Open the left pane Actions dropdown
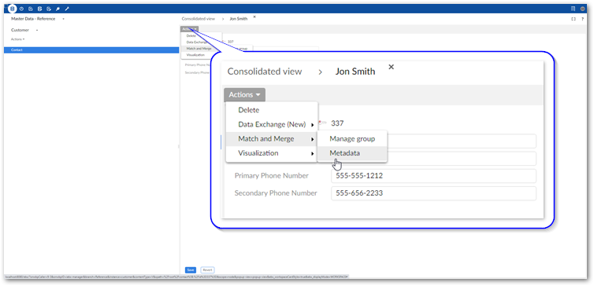Image resolution: width=594 pixels, height=286 pixels. (18, 39)
